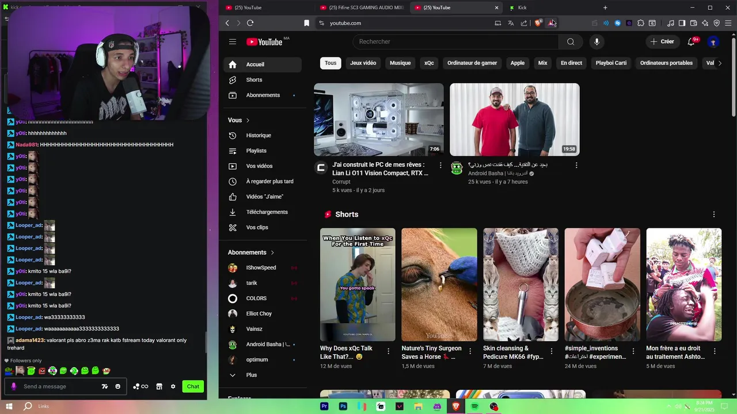Open options menu for Android Basha video

coord(576,165)
